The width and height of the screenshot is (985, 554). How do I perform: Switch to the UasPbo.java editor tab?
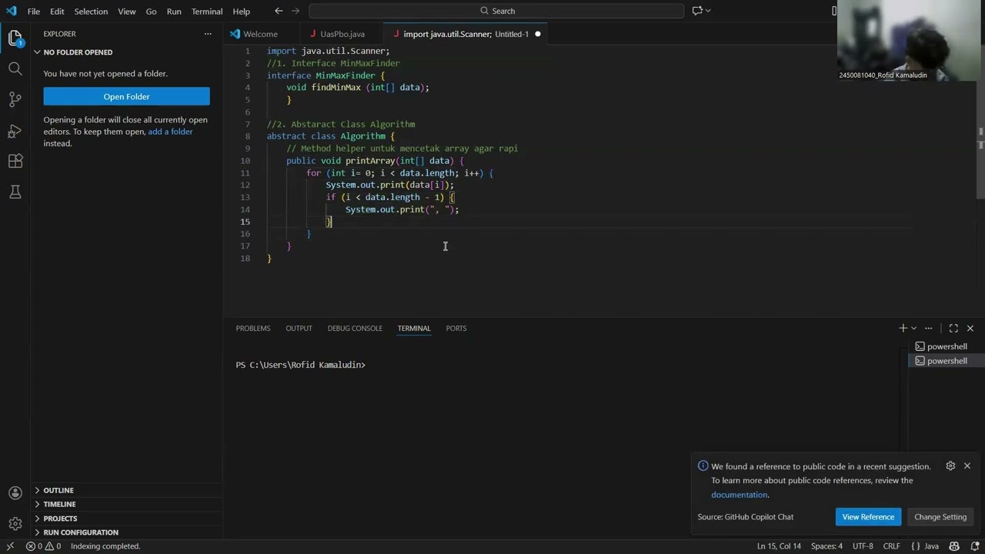click(x=342, y=34)
